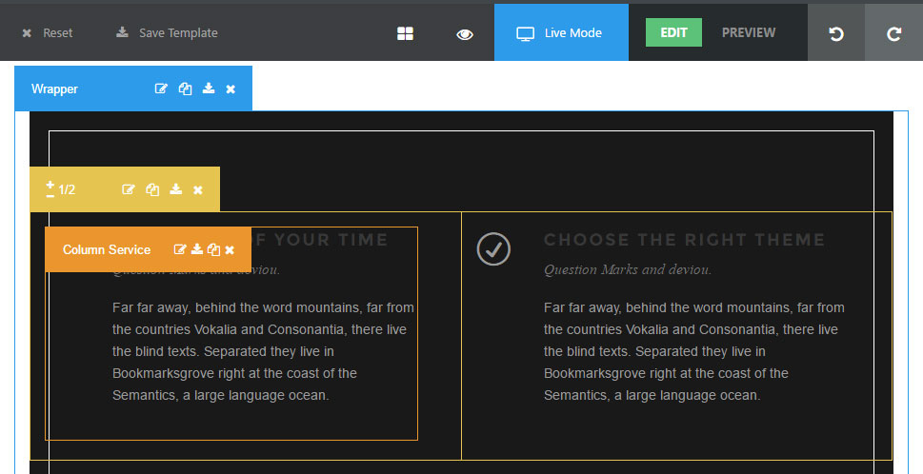Adjust column width with plus/minus 1/2 icon
Viewport: 923px width, 474px height.
(x=50, y=188)
